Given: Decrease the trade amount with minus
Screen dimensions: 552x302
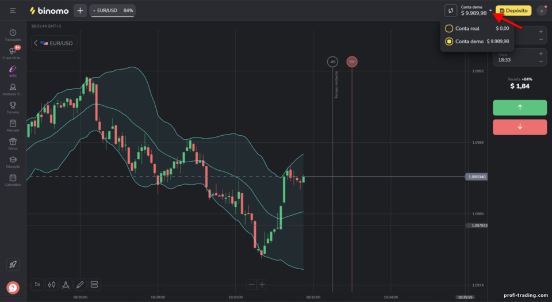Looking at the screenshot, I should click(540, 39).
